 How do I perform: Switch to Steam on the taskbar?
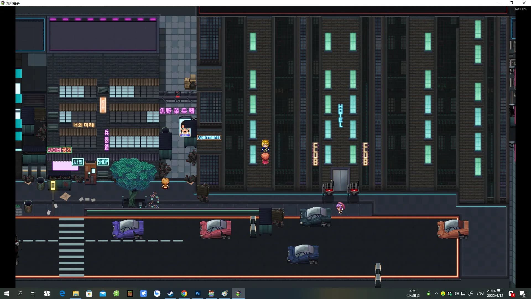[x=171, y=293]
